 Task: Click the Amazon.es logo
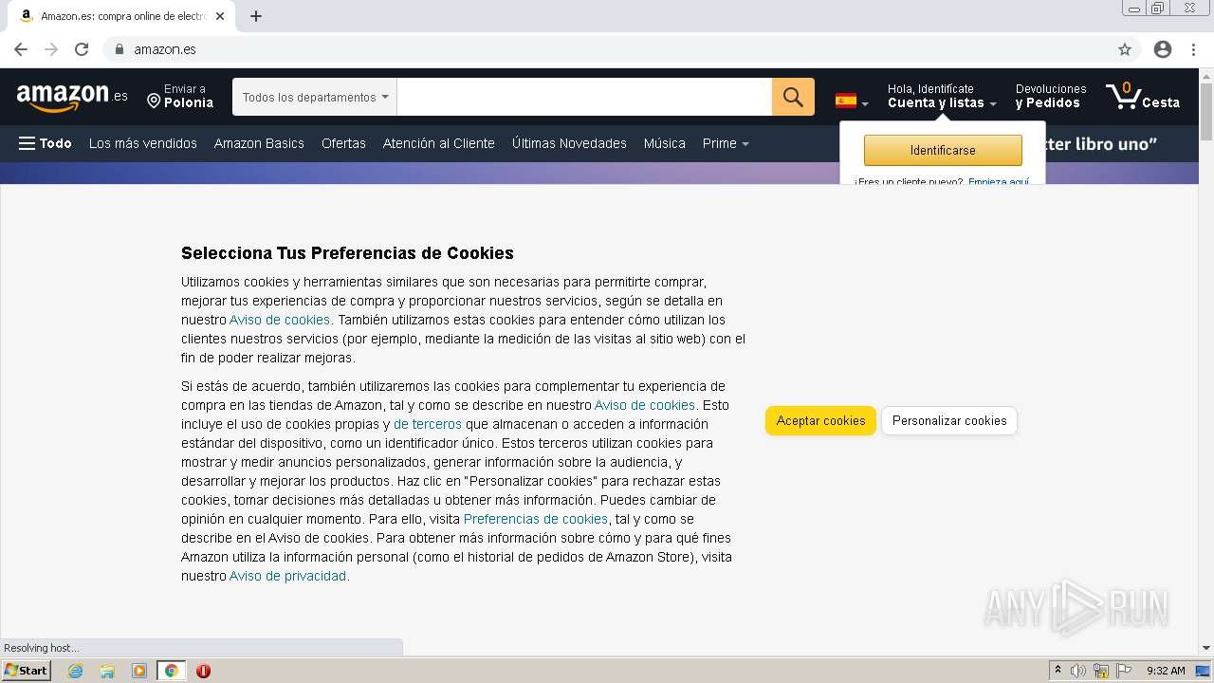coord(72,97)
